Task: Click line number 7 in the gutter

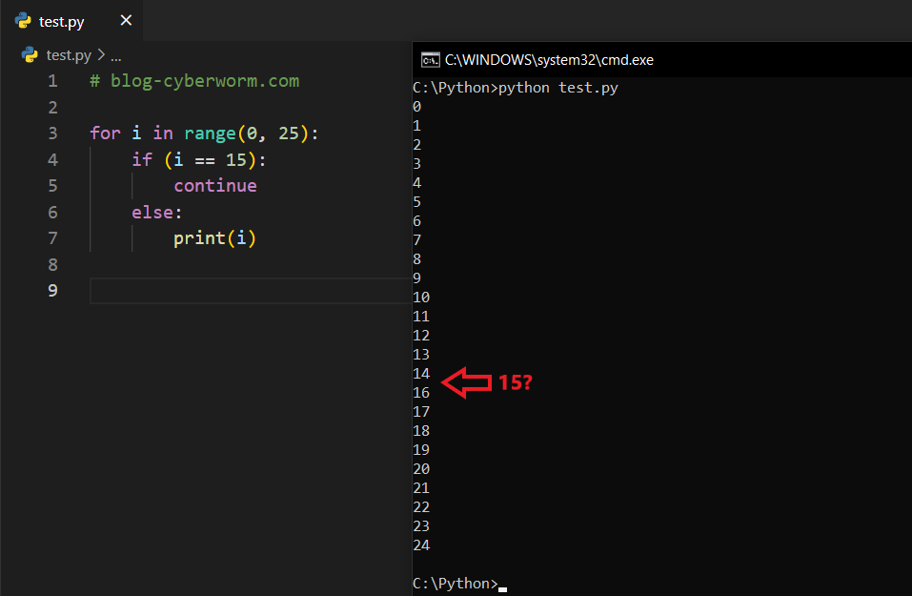Action: 51,237
